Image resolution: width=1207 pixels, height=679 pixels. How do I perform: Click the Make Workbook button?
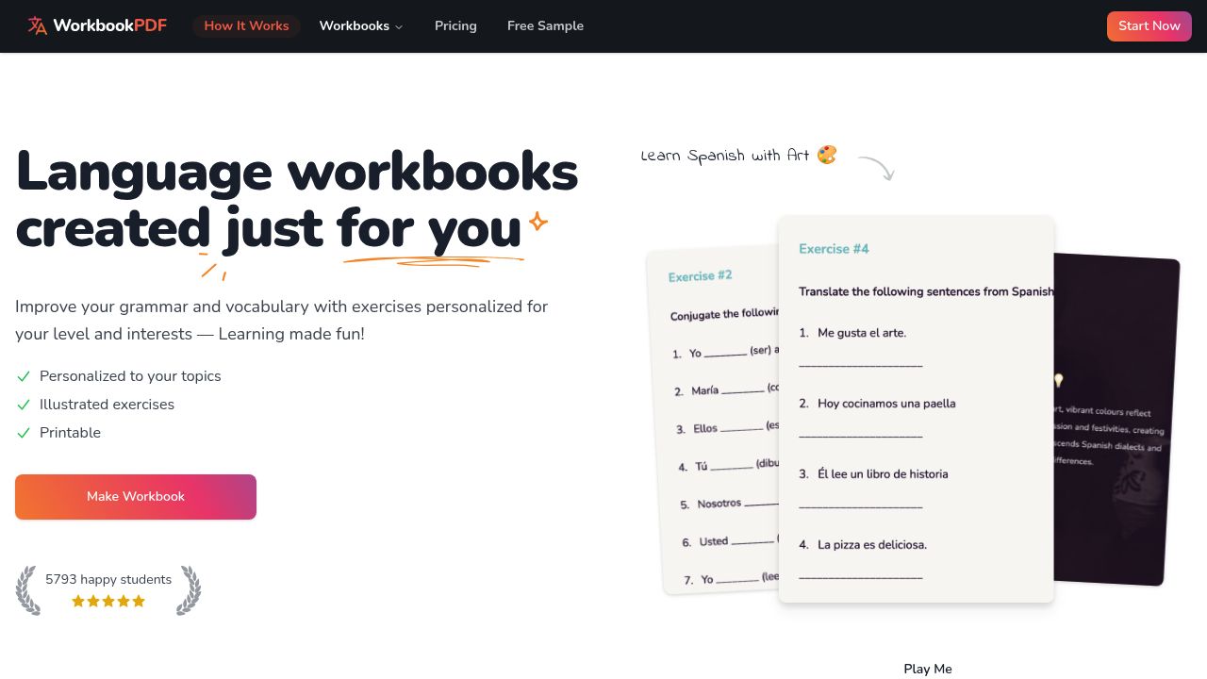[136, 497]
